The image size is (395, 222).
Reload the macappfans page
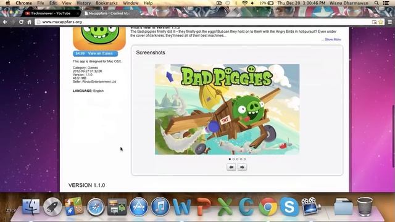[x=21, y=22]
